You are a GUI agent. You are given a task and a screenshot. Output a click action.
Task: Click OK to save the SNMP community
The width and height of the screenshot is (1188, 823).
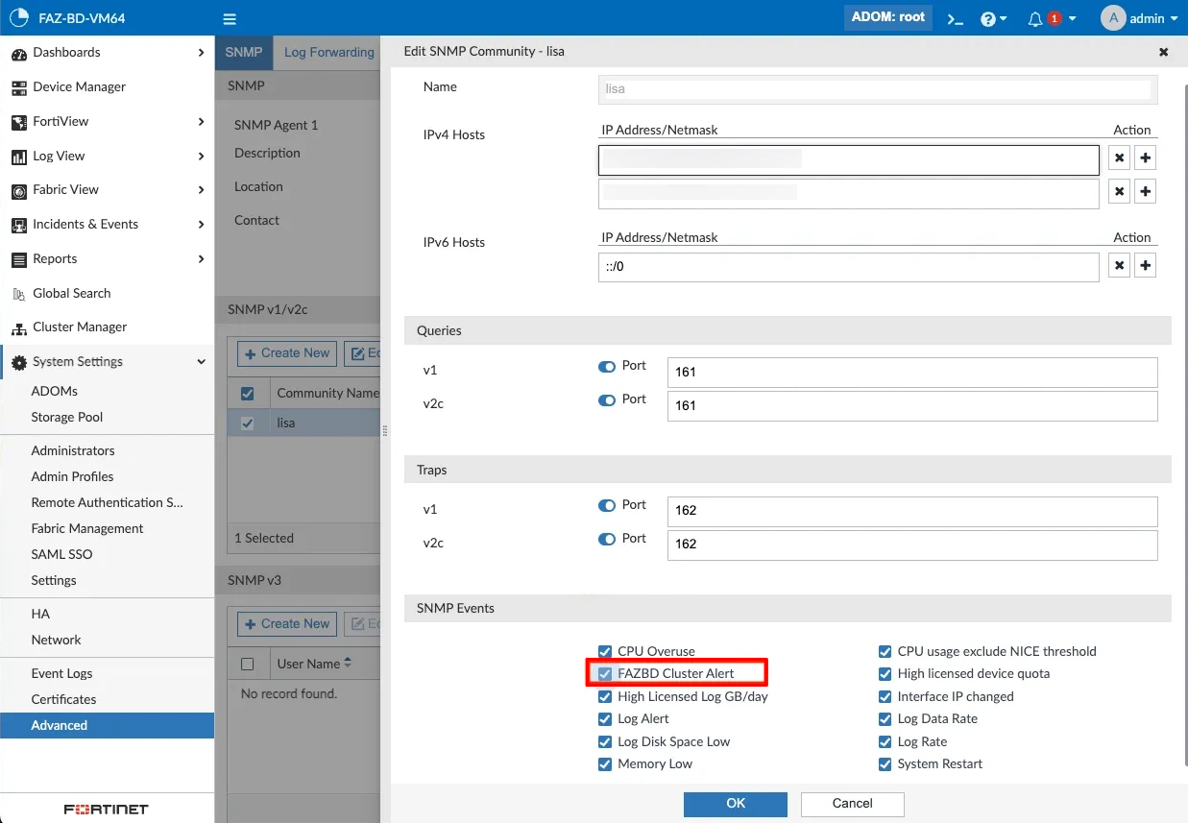pos(735,804)
